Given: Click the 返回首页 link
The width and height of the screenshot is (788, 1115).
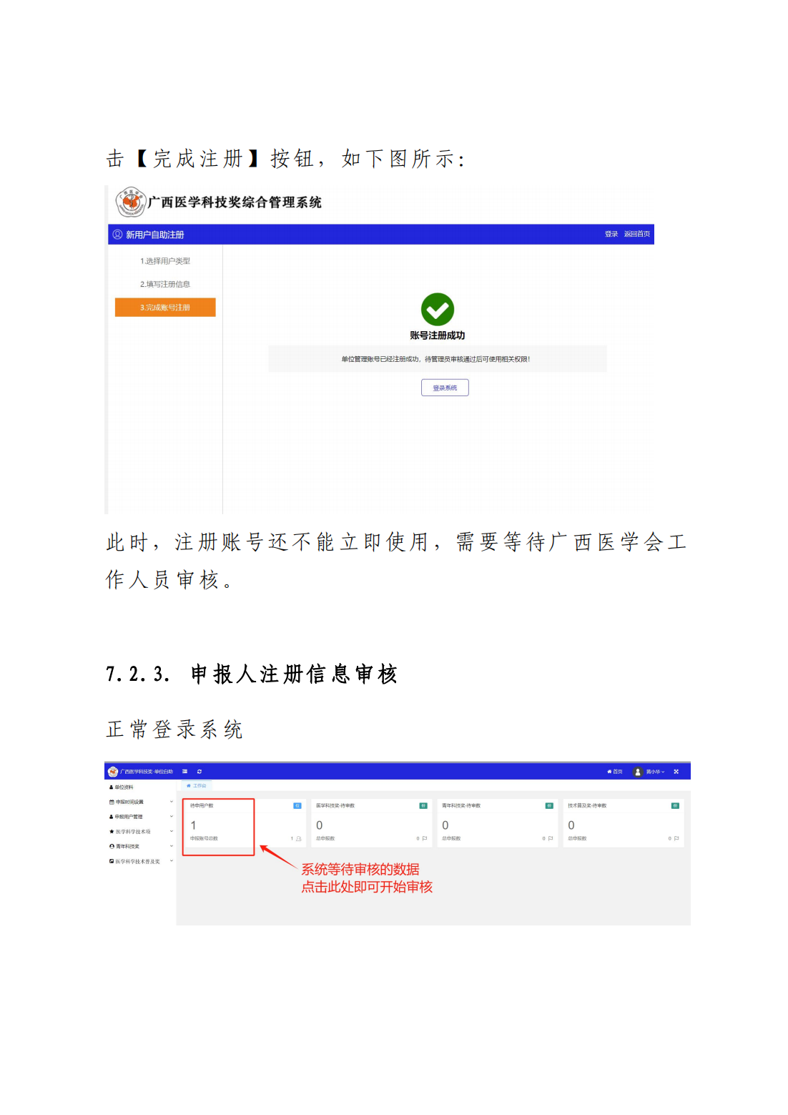Looking at the screenshot, I should click(x=637, y=235).
